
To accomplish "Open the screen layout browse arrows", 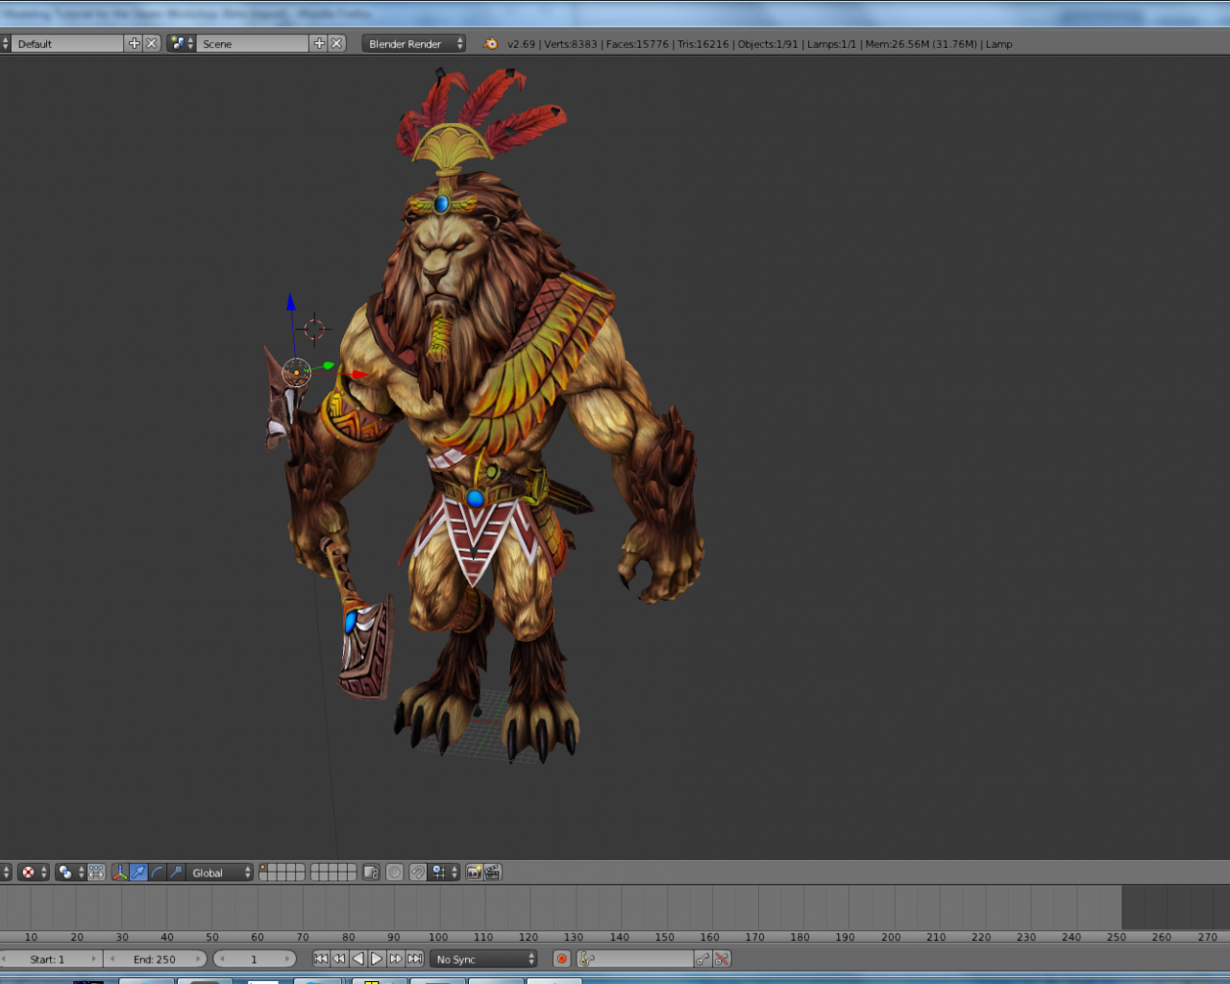I will 5,43.
